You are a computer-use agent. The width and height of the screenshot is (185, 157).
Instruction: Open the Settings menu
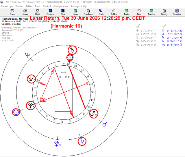[75, 6]
